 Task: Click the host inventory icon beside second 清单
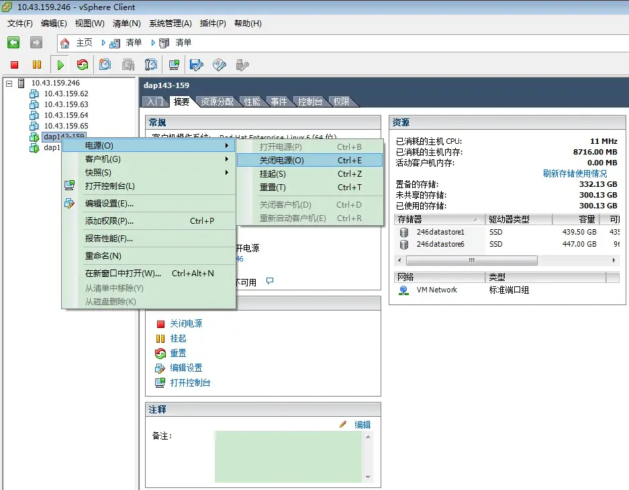pos(164,43)
